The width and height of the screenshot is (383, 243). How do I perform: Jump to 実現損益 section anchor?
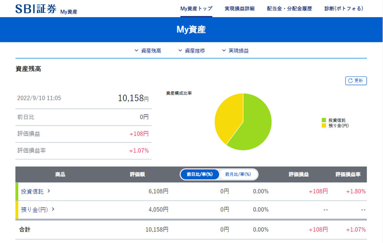coord(236,51)
